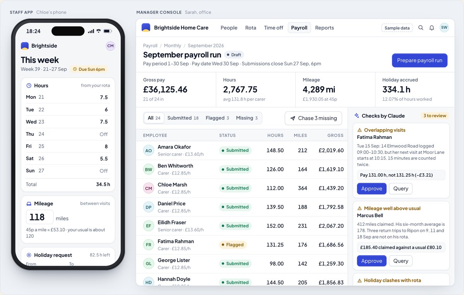464x295 pixels.
Task: Query the Fatima Rahman overlapping visits check
Action: pyautogui.click(x=401, y=189)
